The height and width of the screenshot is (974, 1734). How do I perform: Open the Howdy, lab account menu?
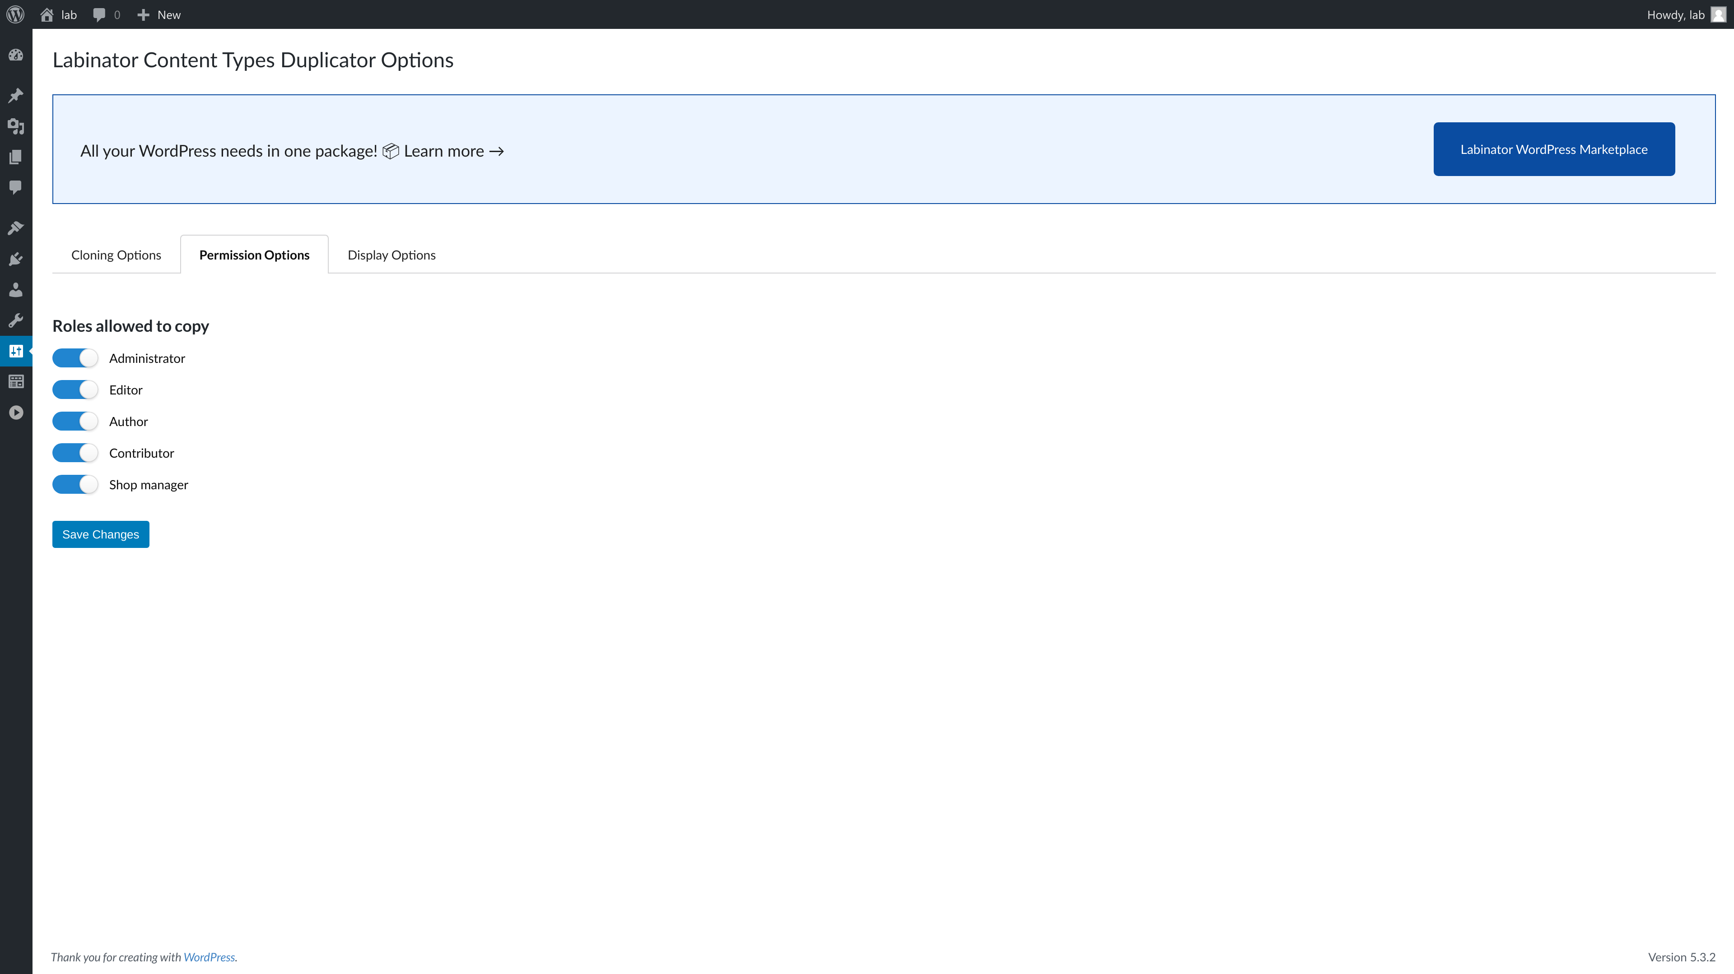(1686, 15)
